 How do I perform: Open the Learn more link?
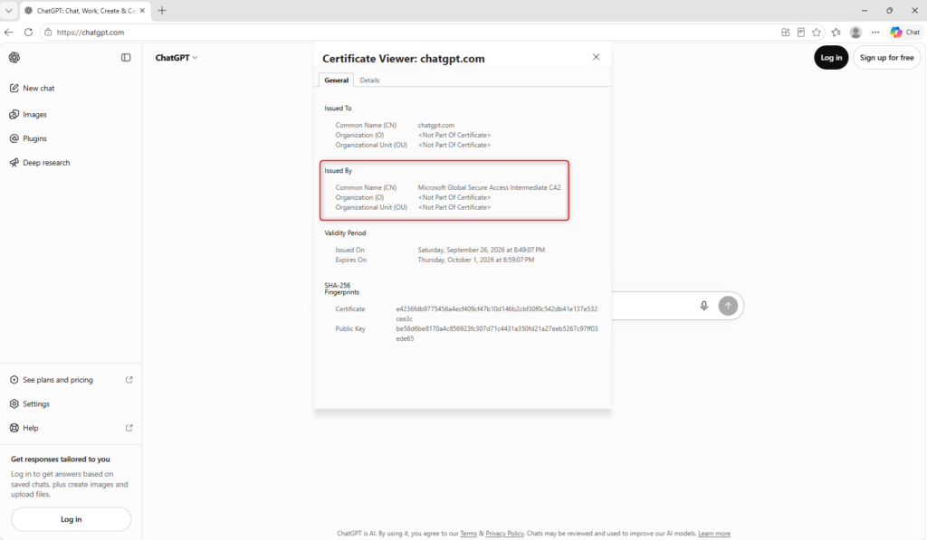tap(714, 534)
